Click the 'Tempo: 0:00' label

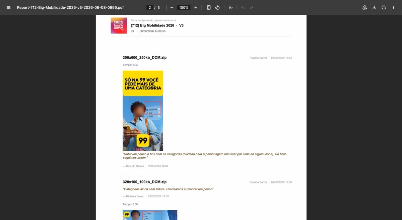pyautogui.click(x=130, y=204)
